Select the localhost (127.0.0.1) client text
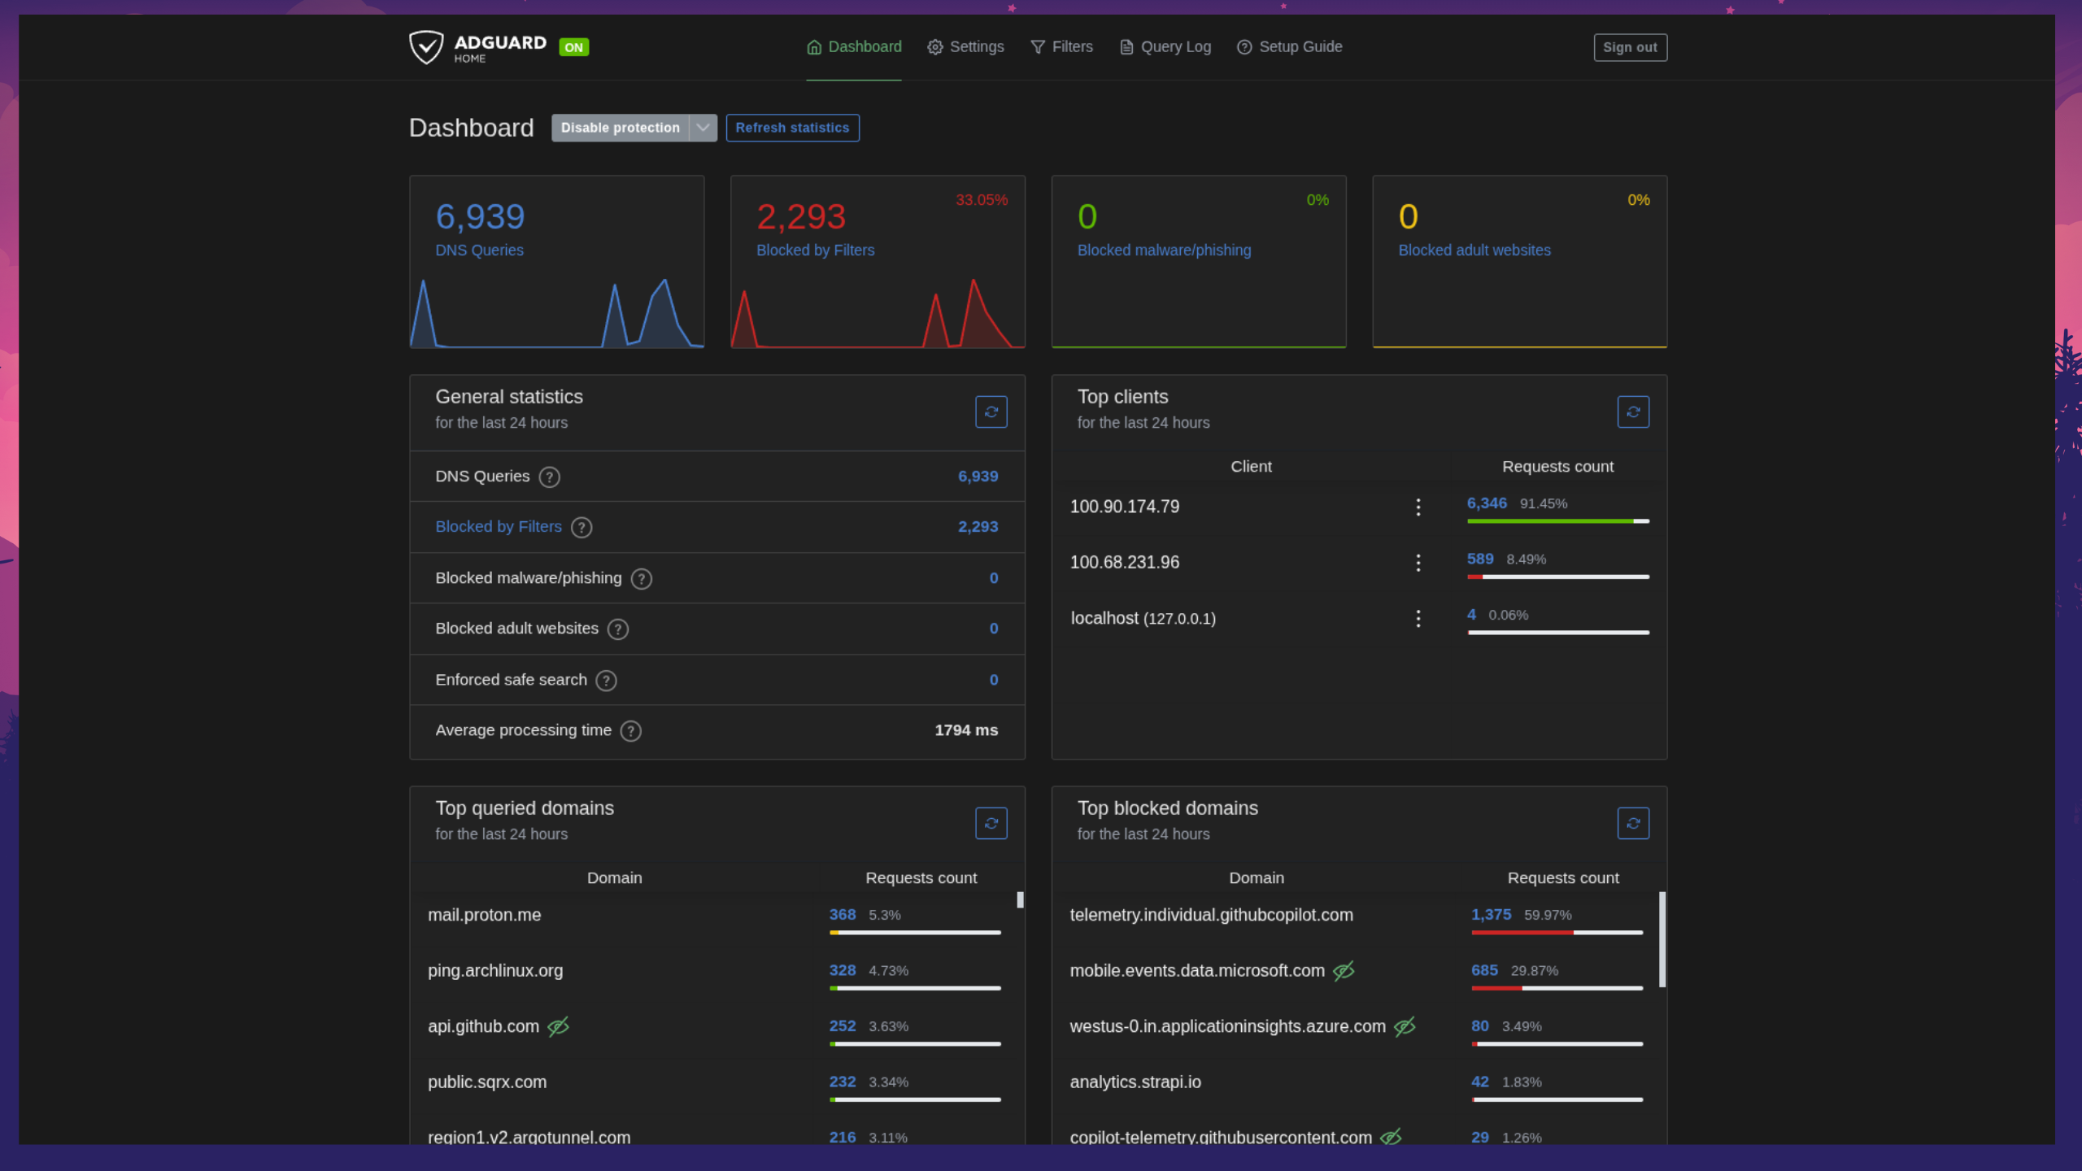This screenshot has width=2082, height=1171. (1143, 619)
